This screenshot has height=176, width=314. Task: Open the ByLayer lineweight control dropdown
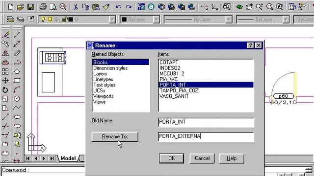coord(286,20)
